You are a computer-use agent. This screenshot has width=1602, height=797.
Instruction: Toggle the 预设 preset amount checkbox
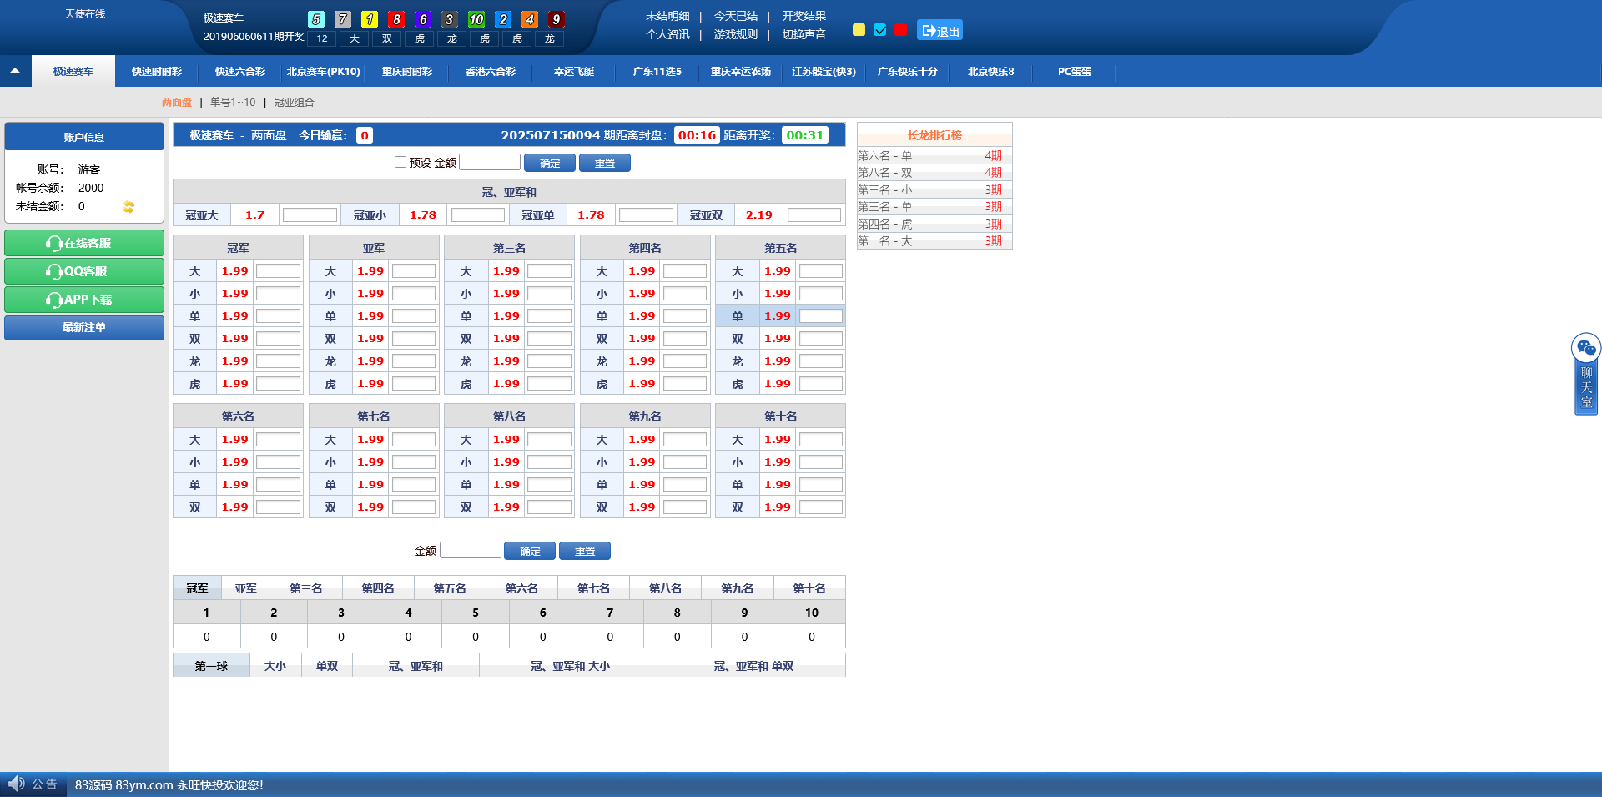(x=400, y=162)
